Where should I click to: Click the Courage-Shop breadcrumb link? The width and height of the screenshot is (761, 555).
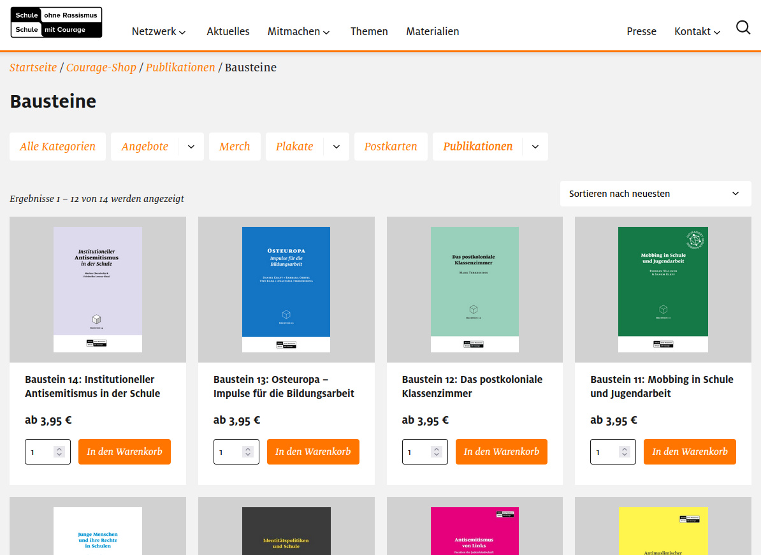tap(101, 68)
